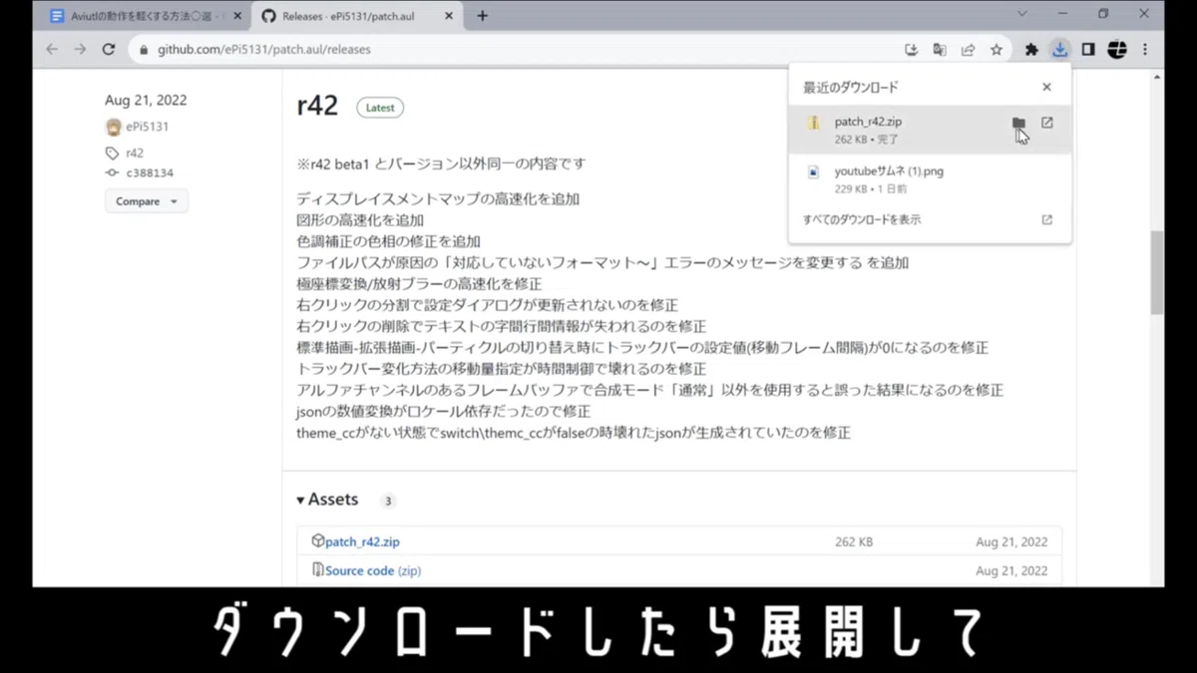This screenshot has height=673, width=1197.
Task: Open the youtubeサムネ (1).png download entry
Action: [x=930, y=178]
